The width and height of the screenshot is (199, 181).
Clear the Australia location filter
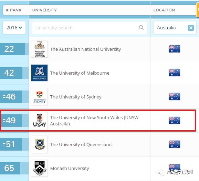191,28
